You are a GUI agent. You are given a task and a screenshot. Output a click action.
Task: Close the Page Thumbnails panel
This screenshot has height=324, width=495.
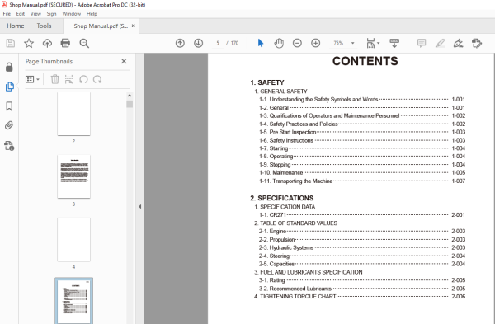pyautogui.click(x=124, y=61)
